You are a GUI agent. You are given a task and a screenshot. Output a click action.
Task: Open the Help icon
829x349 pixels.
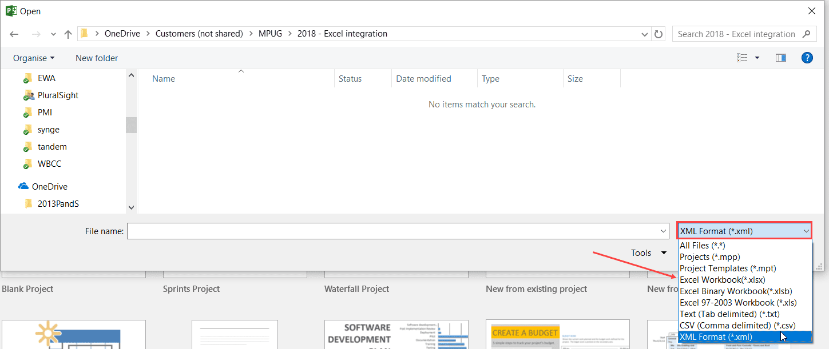coord(807,58)
